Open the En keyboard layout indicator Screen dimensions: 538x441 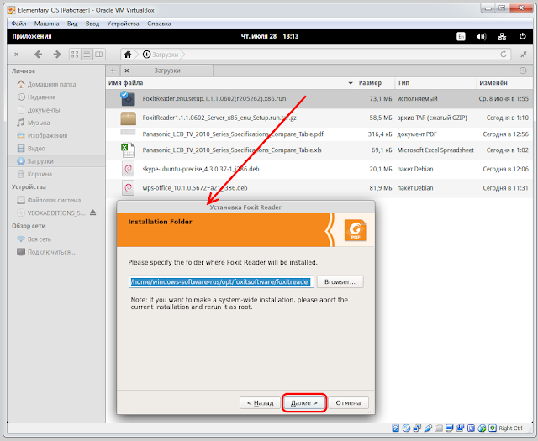[461, 36]
